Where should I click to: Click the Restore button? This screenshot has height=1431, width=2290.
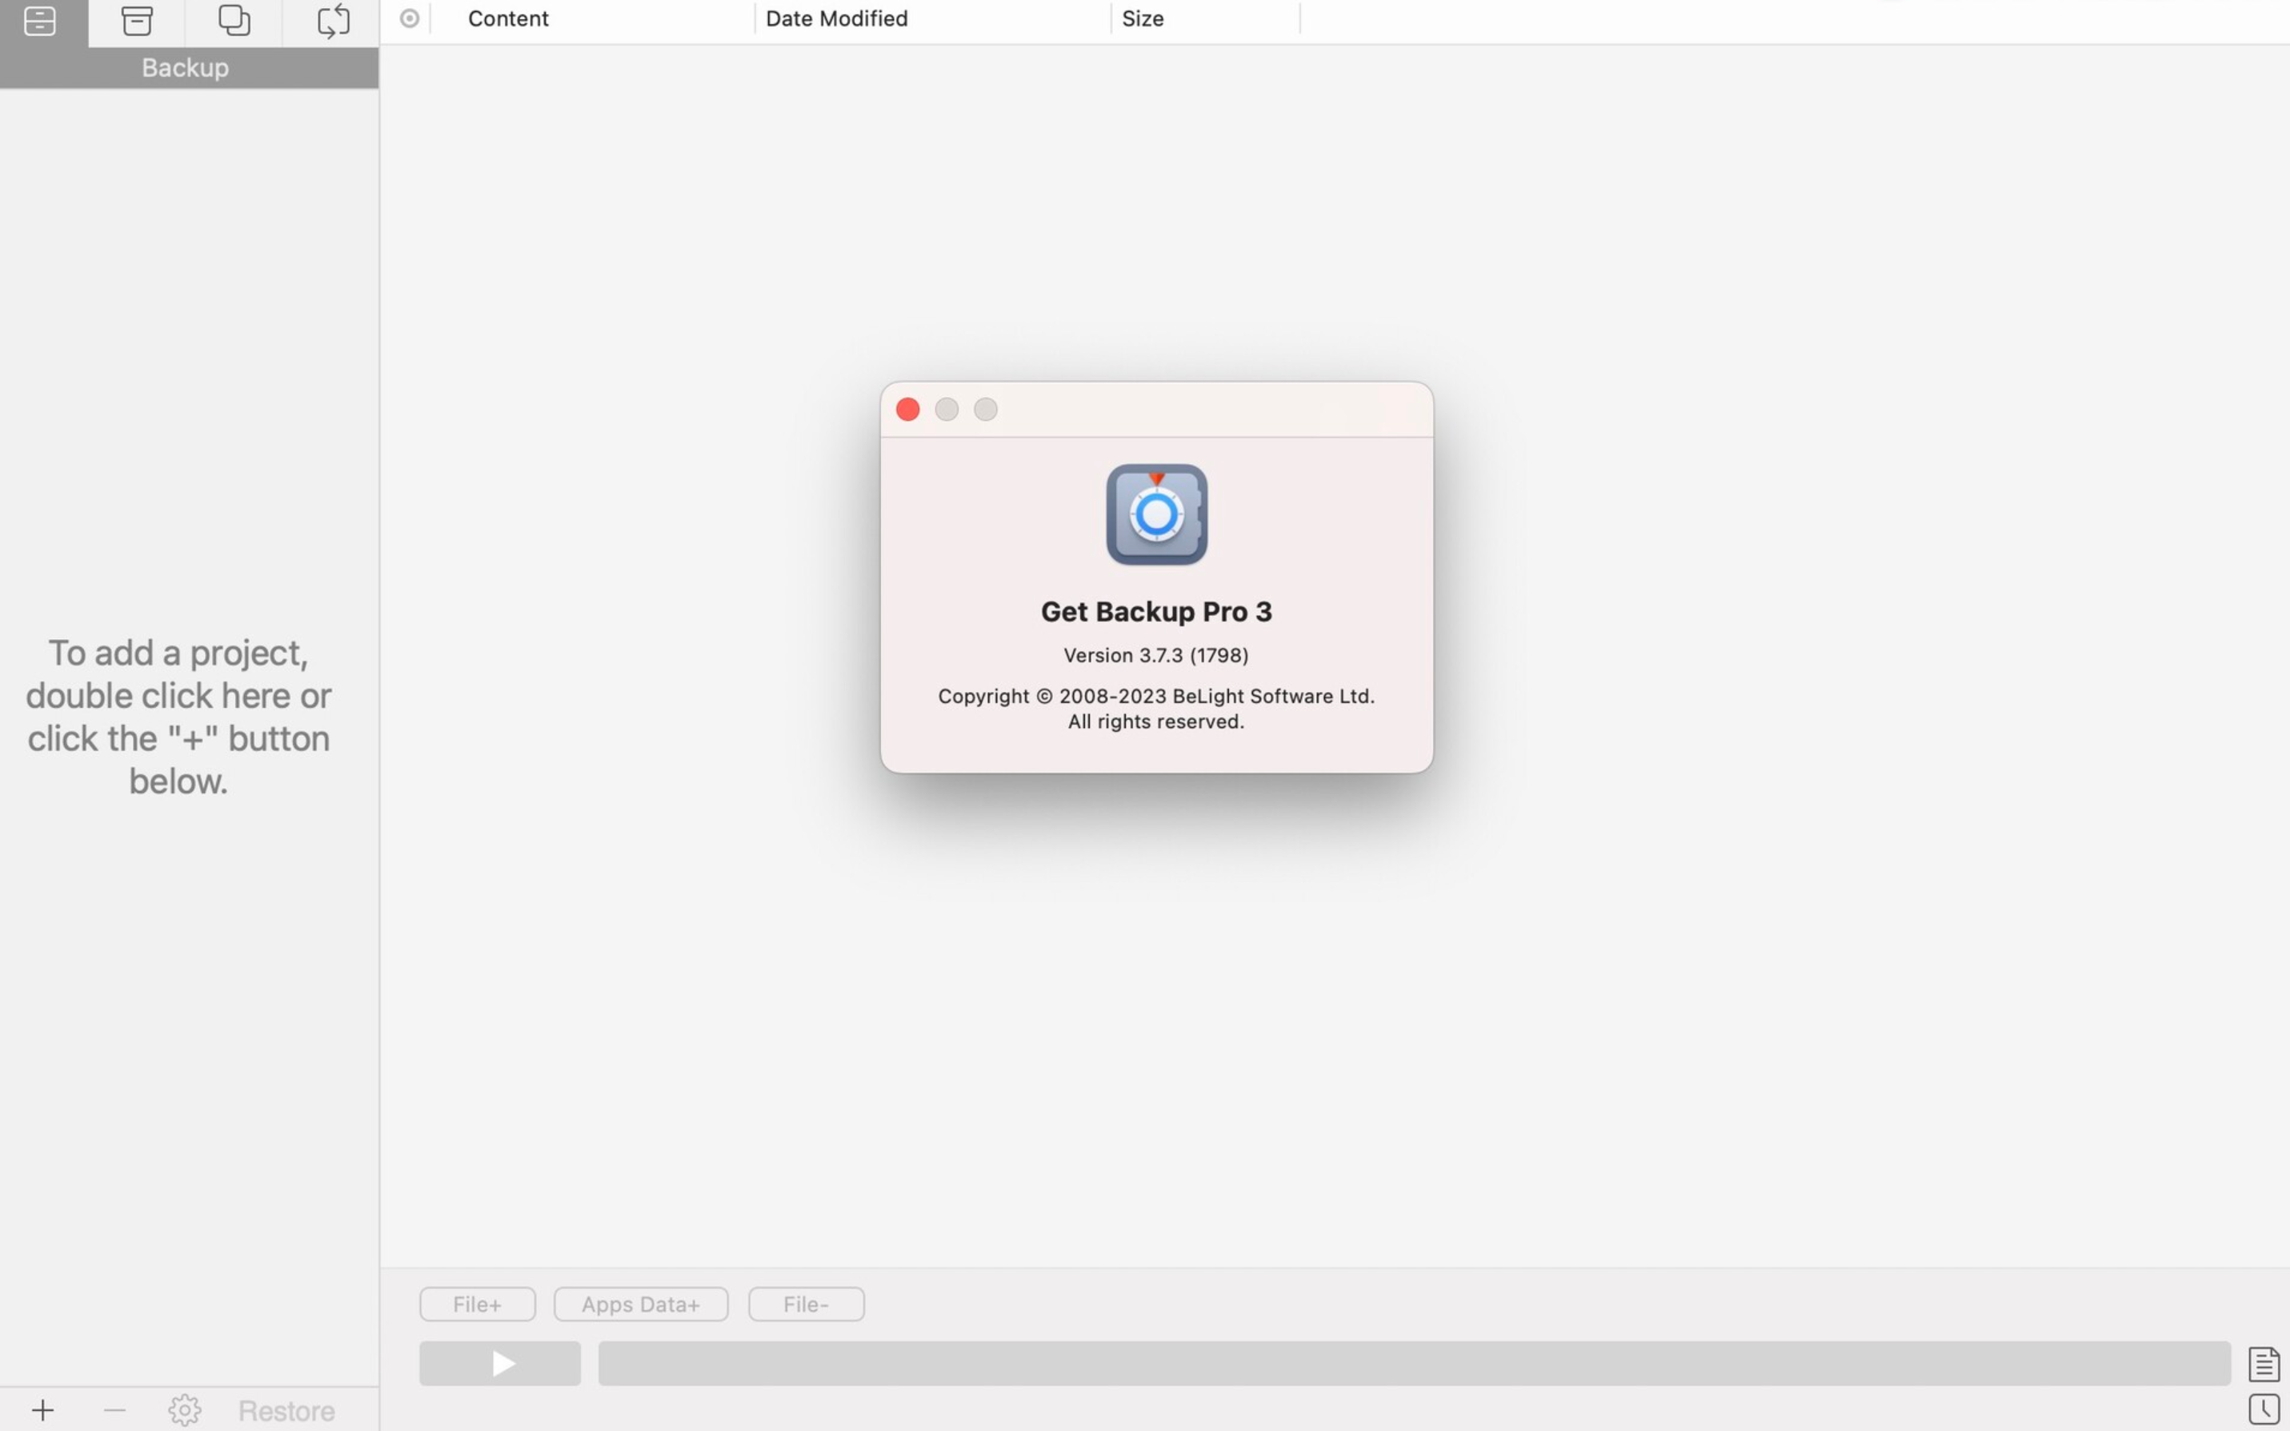click(x=286, y=1410)
